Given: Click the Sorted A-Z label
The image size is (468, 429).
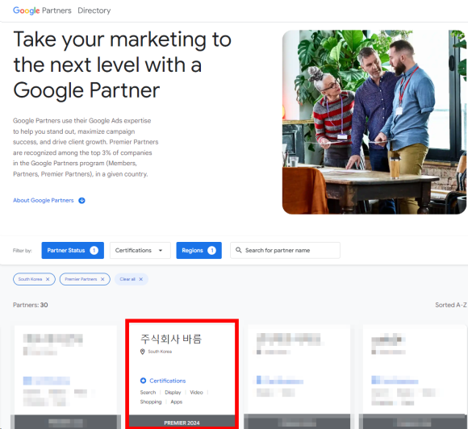Looking at the screenshot, I should [x=451, y=305].
